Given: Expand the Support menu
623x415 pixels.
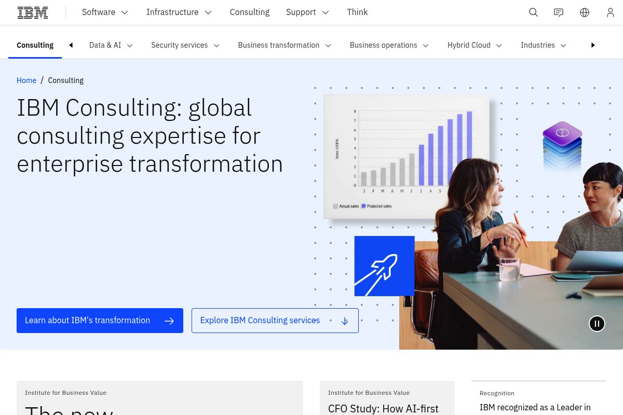Looking at the screenshot, I should 307,12.
